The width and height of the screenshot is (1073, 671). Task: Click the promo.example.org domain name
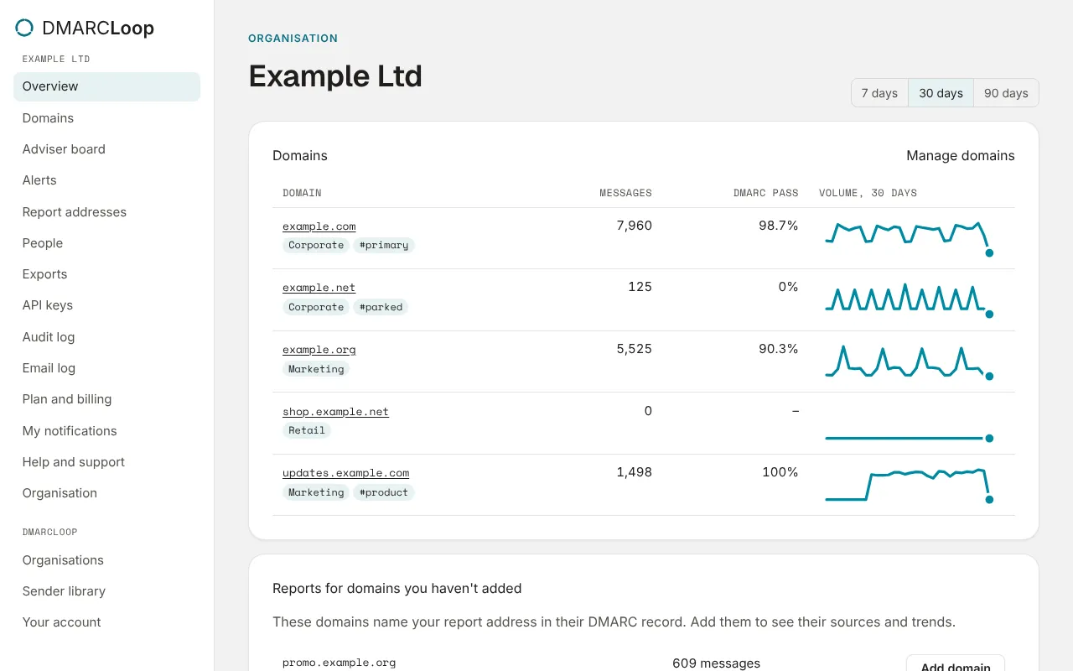(x=339, y=663)
